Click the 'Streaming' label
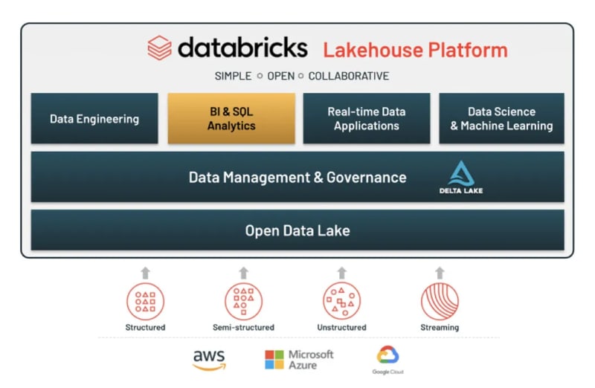 tap(440, 327)
